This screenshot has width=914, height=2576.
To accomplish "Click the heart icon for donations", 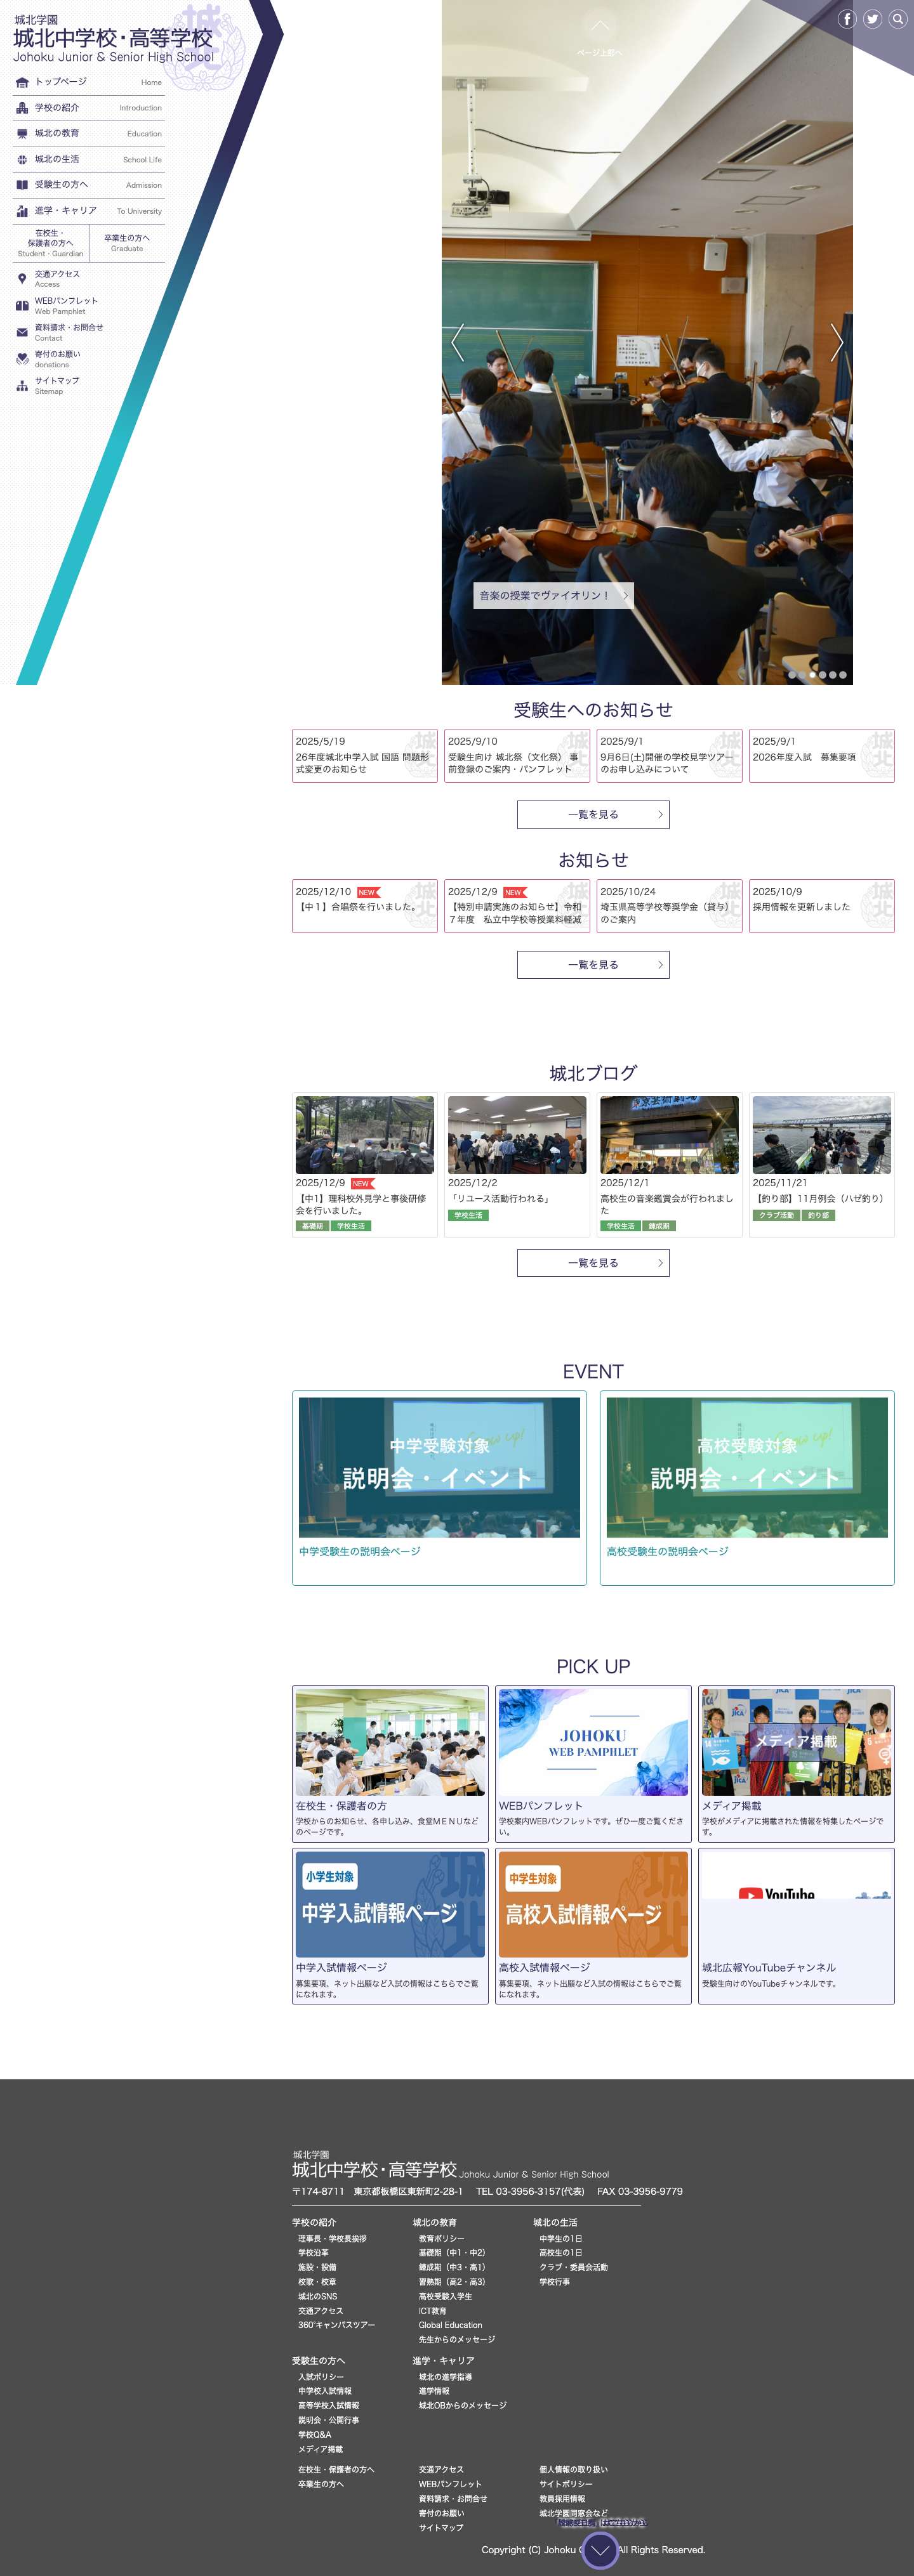I will 22,359.
